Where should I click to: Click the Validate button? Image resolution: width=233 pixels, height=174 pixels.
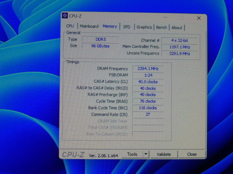(164, 154)
